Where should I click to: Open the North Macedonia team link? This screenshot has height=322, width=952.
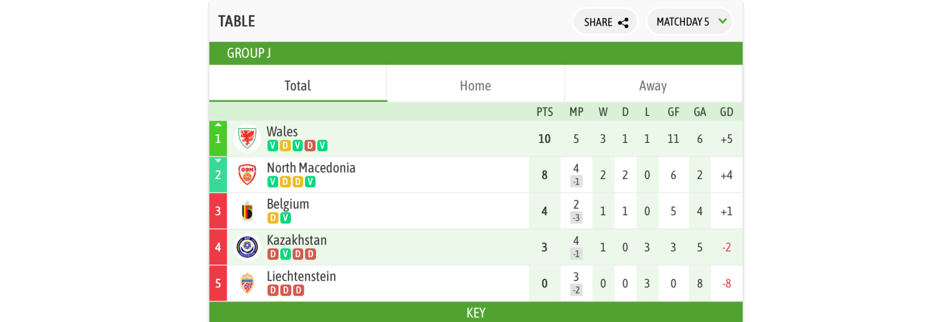tap(311, 168)
